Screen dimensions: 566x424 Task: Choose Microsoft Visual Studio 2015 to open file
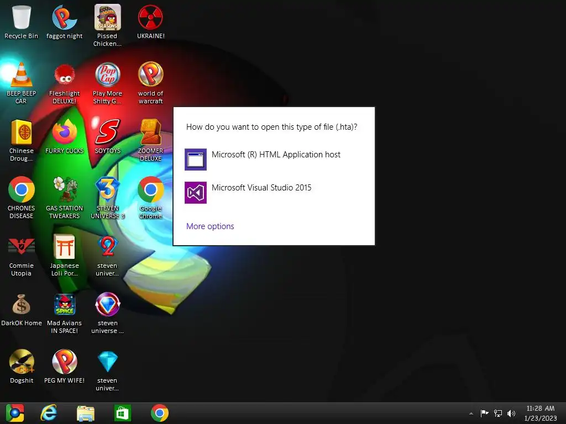[274, 193]
